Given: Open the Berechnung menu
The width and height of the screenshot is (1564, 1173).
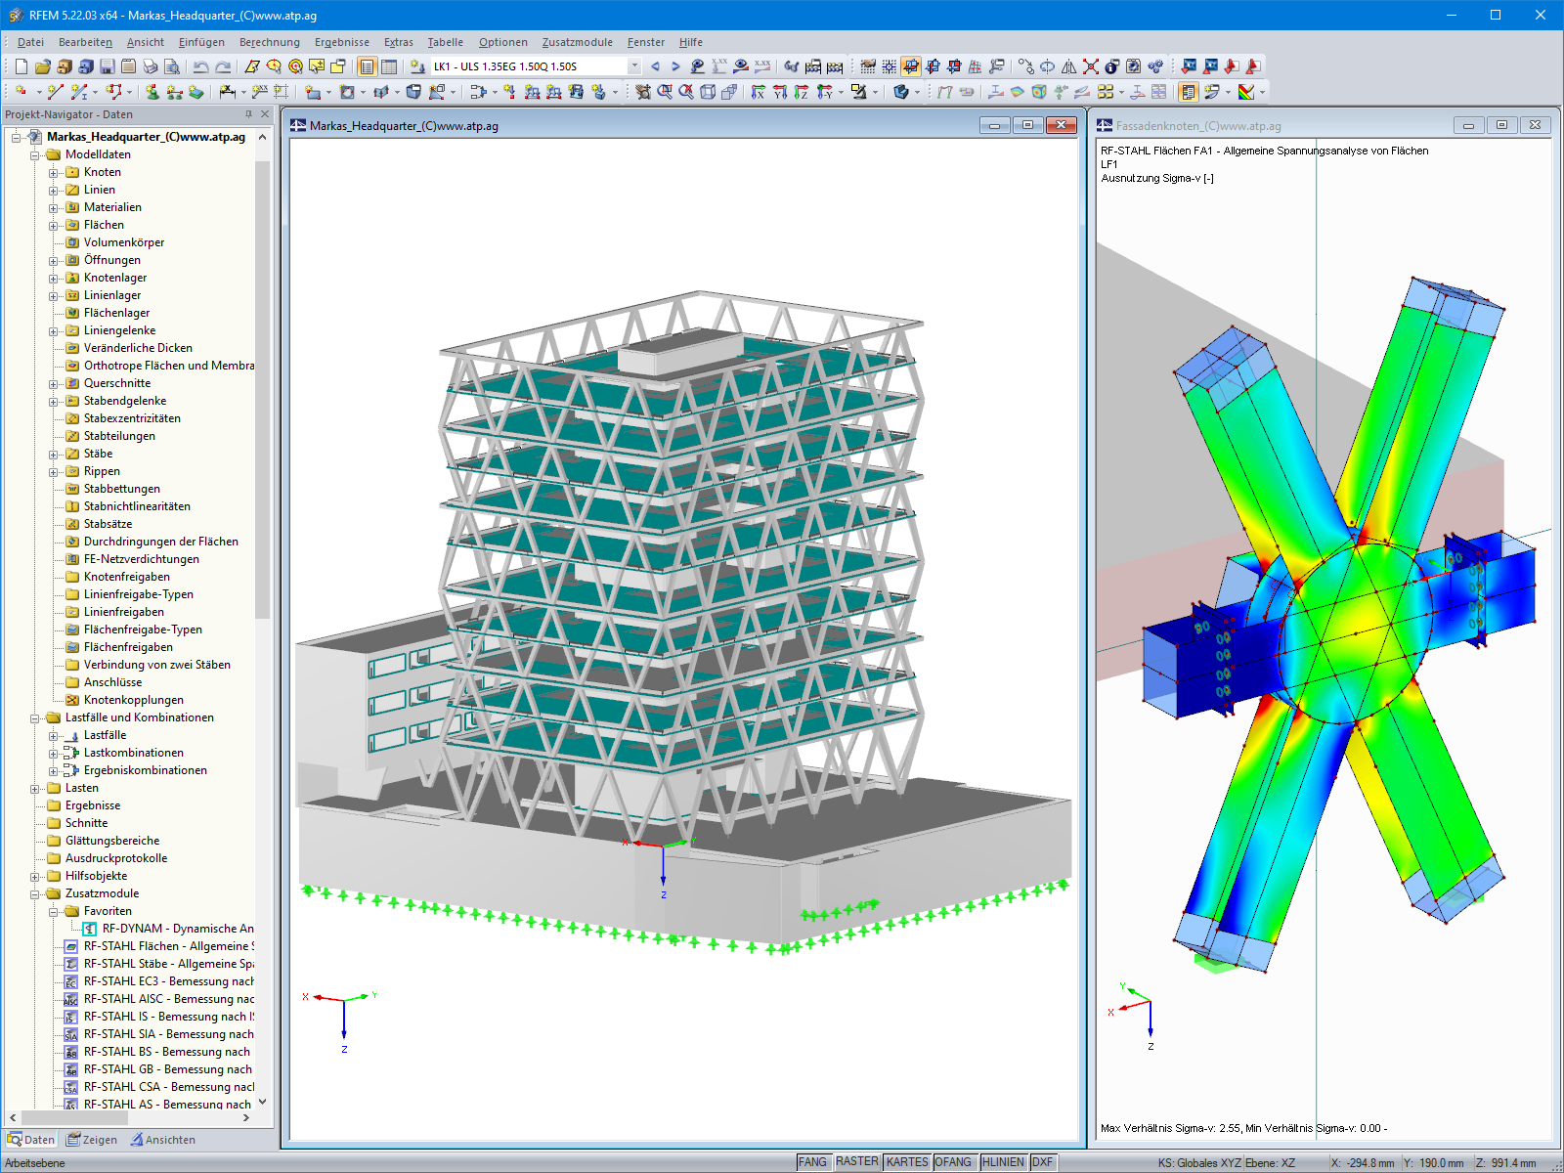Looking at the screenshot, I should pos(269,42).
